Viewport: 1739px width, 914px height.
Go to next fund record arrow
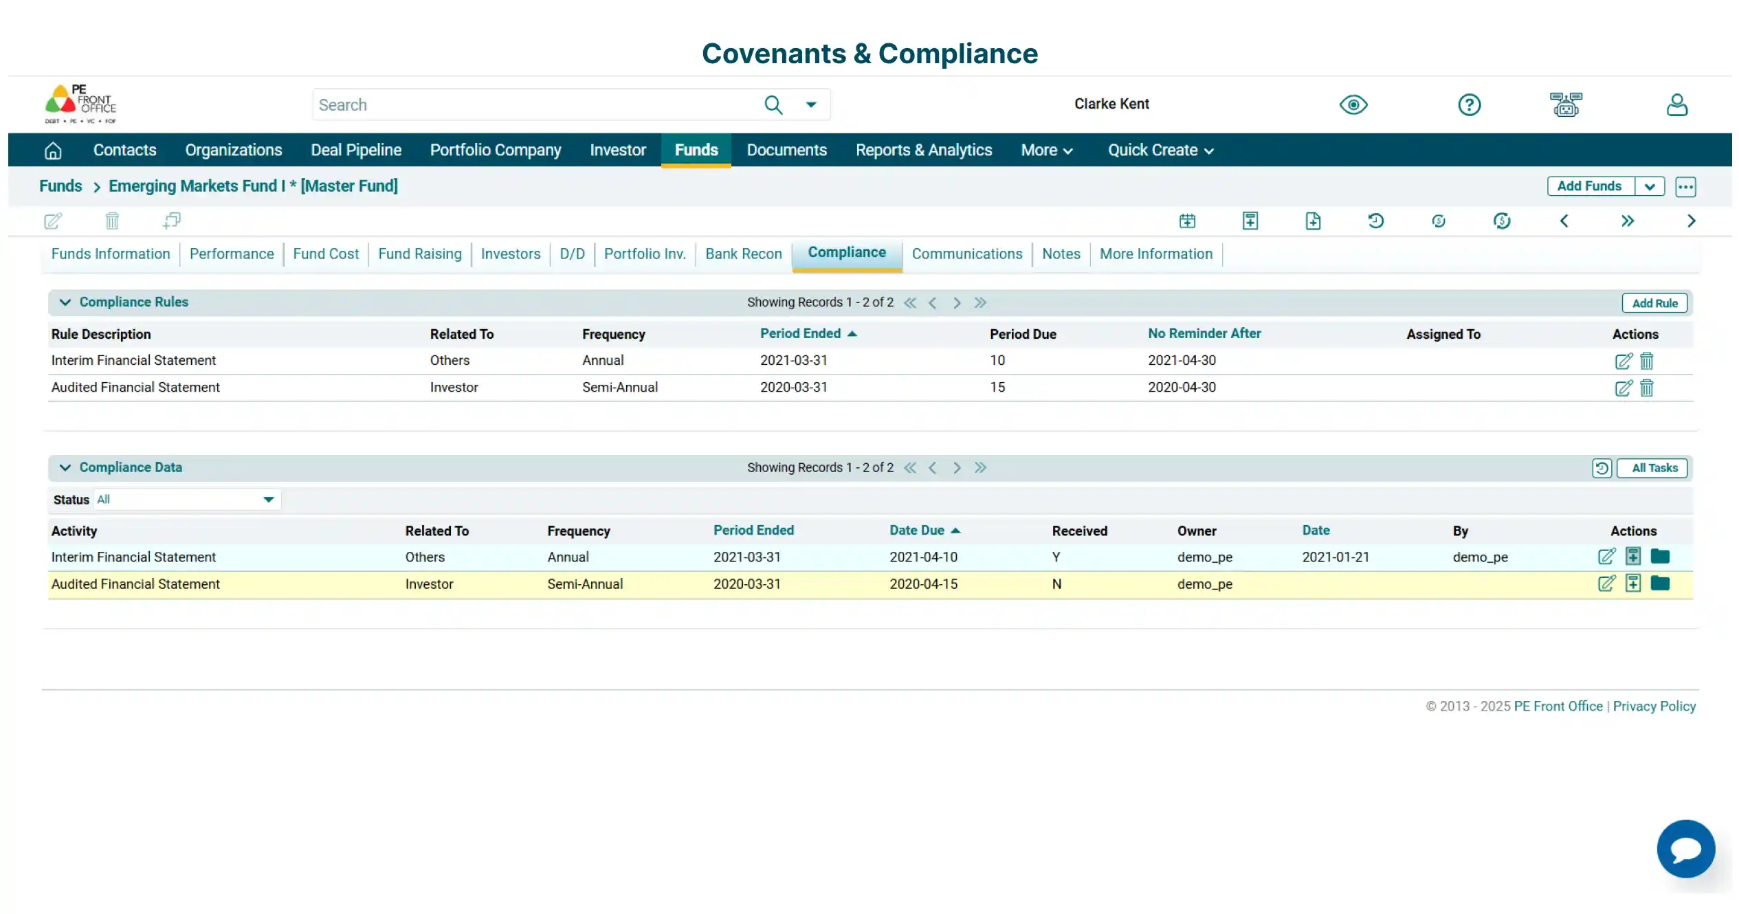pyautogui.click(x=1691, y=221)
